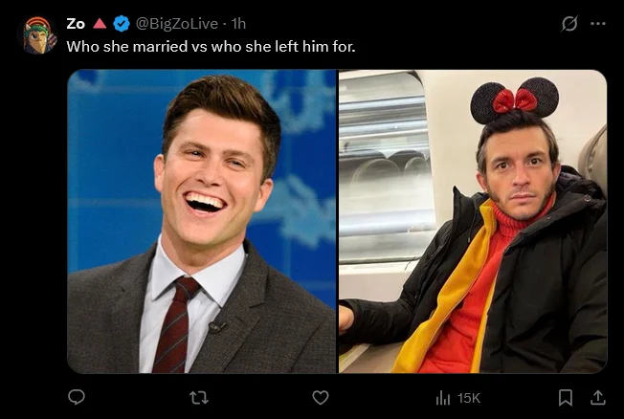Open Zo's profile avatar picture

39,34
